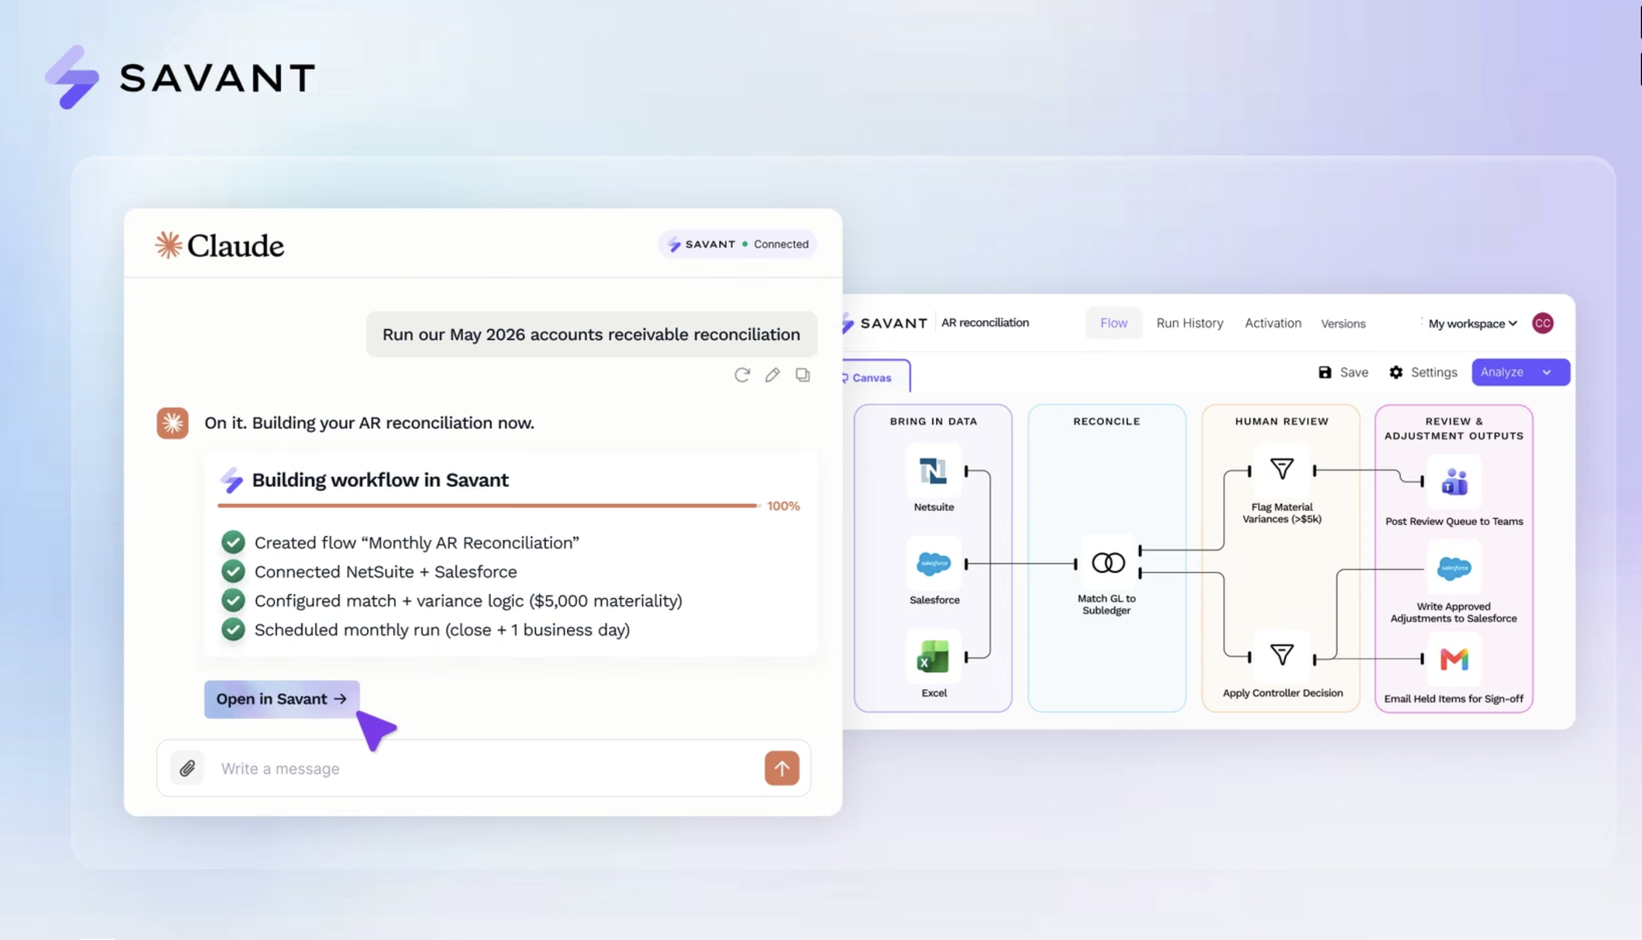This screenshot has height=940, width=1642.
Task: Retry the message with the refresh icon
Action: (742, 375)
